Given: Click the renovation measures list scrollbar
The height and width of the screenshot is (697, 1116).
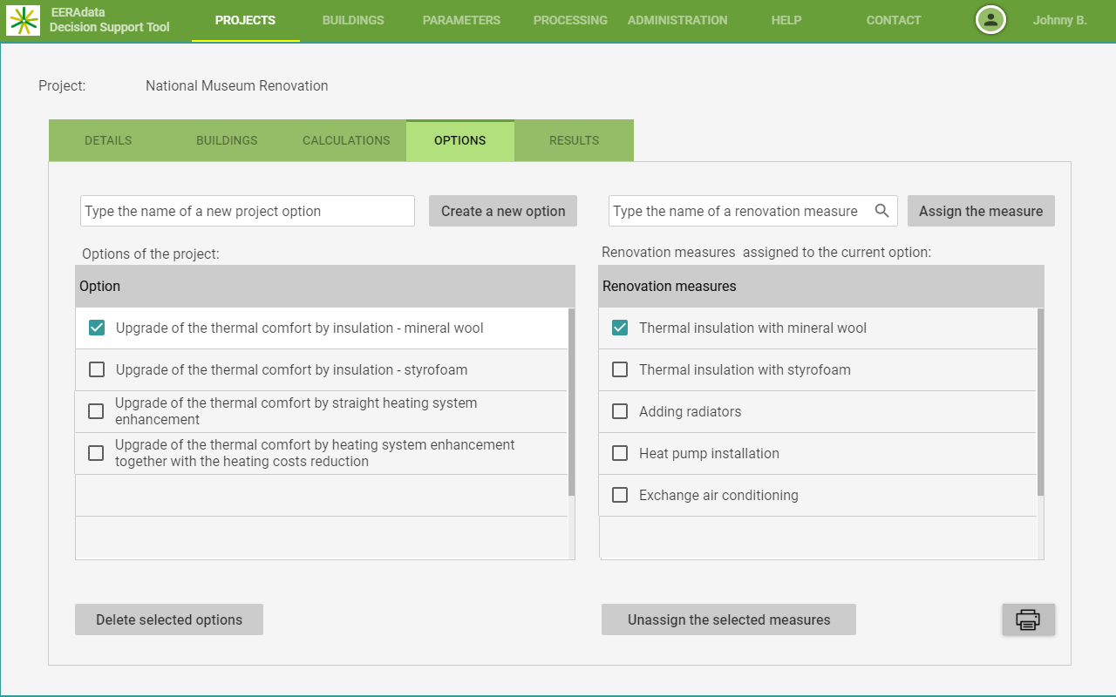Looking at the screenshot, I should coord(1040,403).
